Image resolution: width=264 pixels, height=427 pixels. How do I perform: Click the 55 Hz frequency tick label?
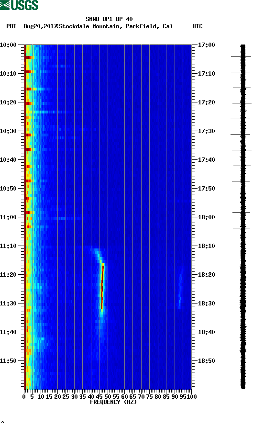(116, 397)
